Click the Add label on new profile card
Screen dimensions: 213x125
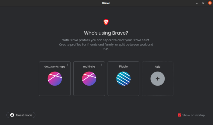[x=158, y=67]
